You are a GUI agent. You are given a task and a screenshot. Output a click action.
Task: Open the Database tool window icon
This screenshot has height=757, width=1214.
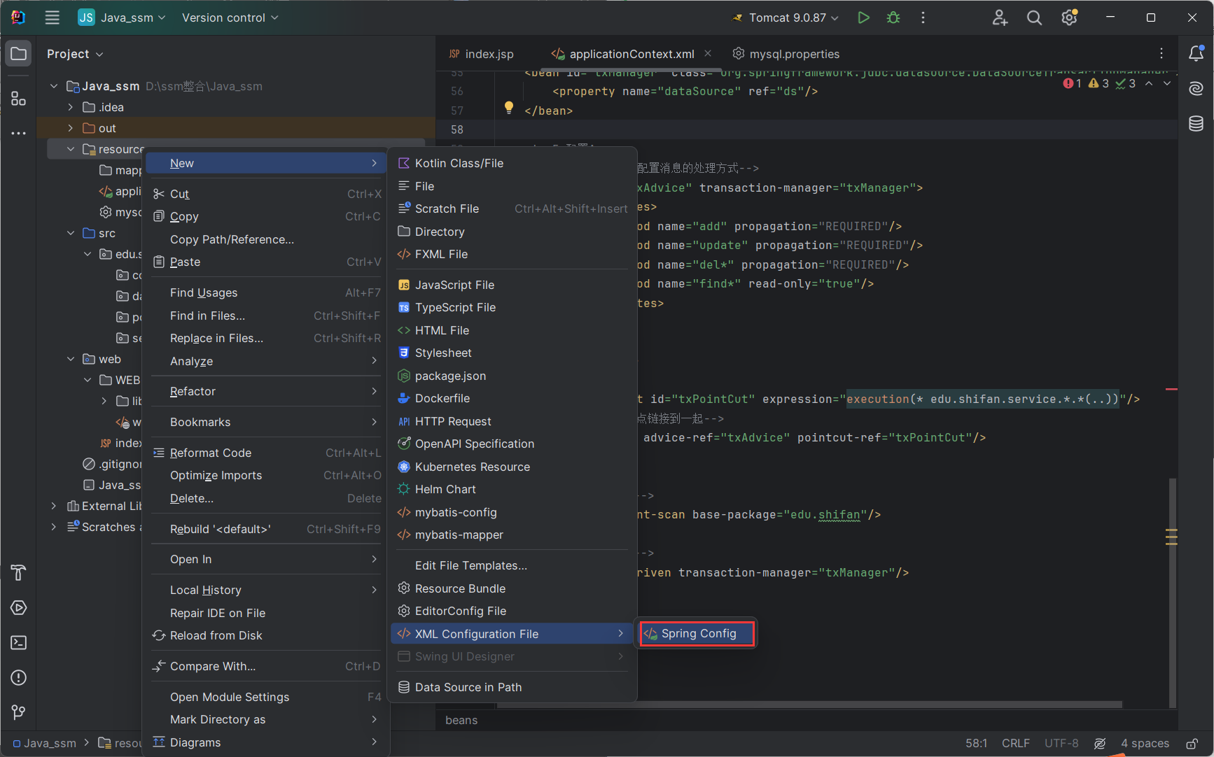(1196, 124)
